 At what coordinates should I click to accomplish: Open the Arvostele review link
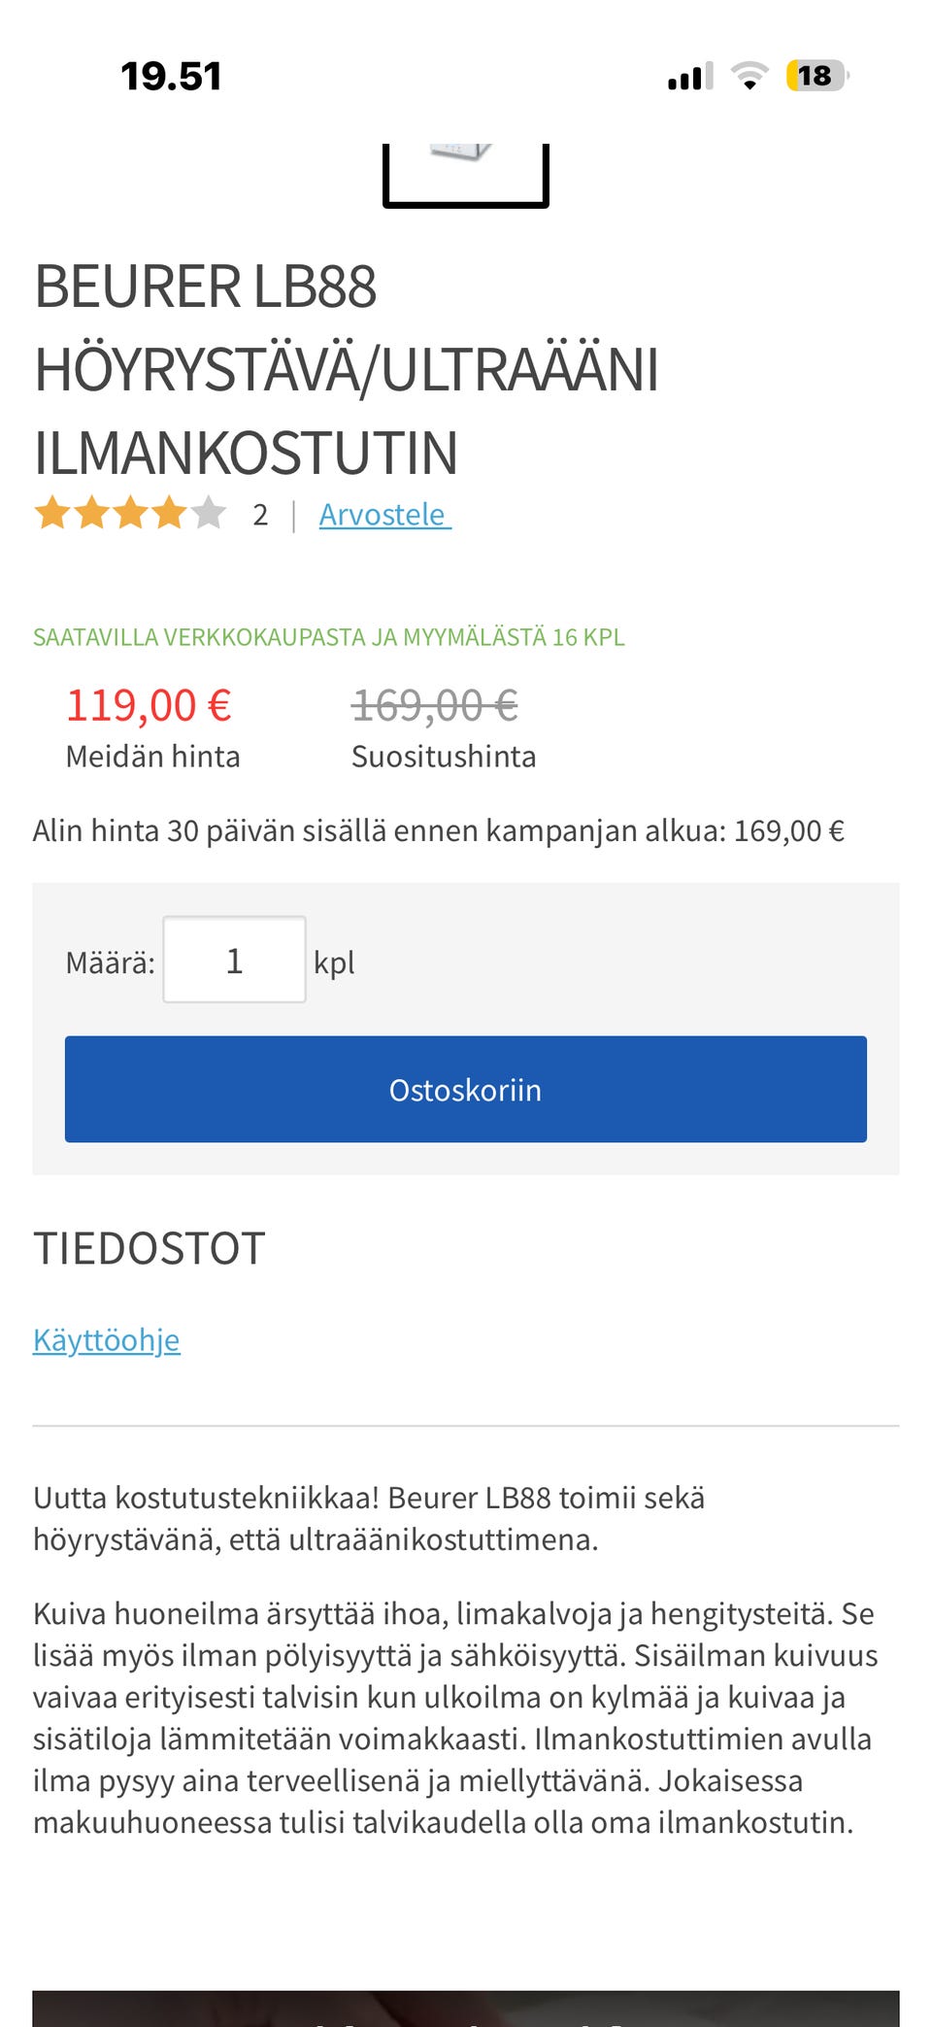coord(384,515)
